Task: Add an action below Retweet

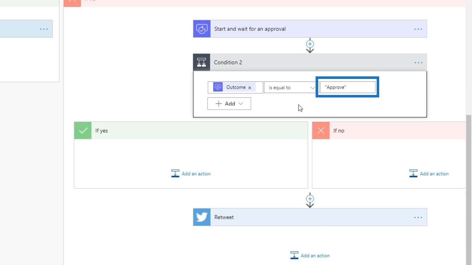Action: pyautogui.click(x=310, y=255)
